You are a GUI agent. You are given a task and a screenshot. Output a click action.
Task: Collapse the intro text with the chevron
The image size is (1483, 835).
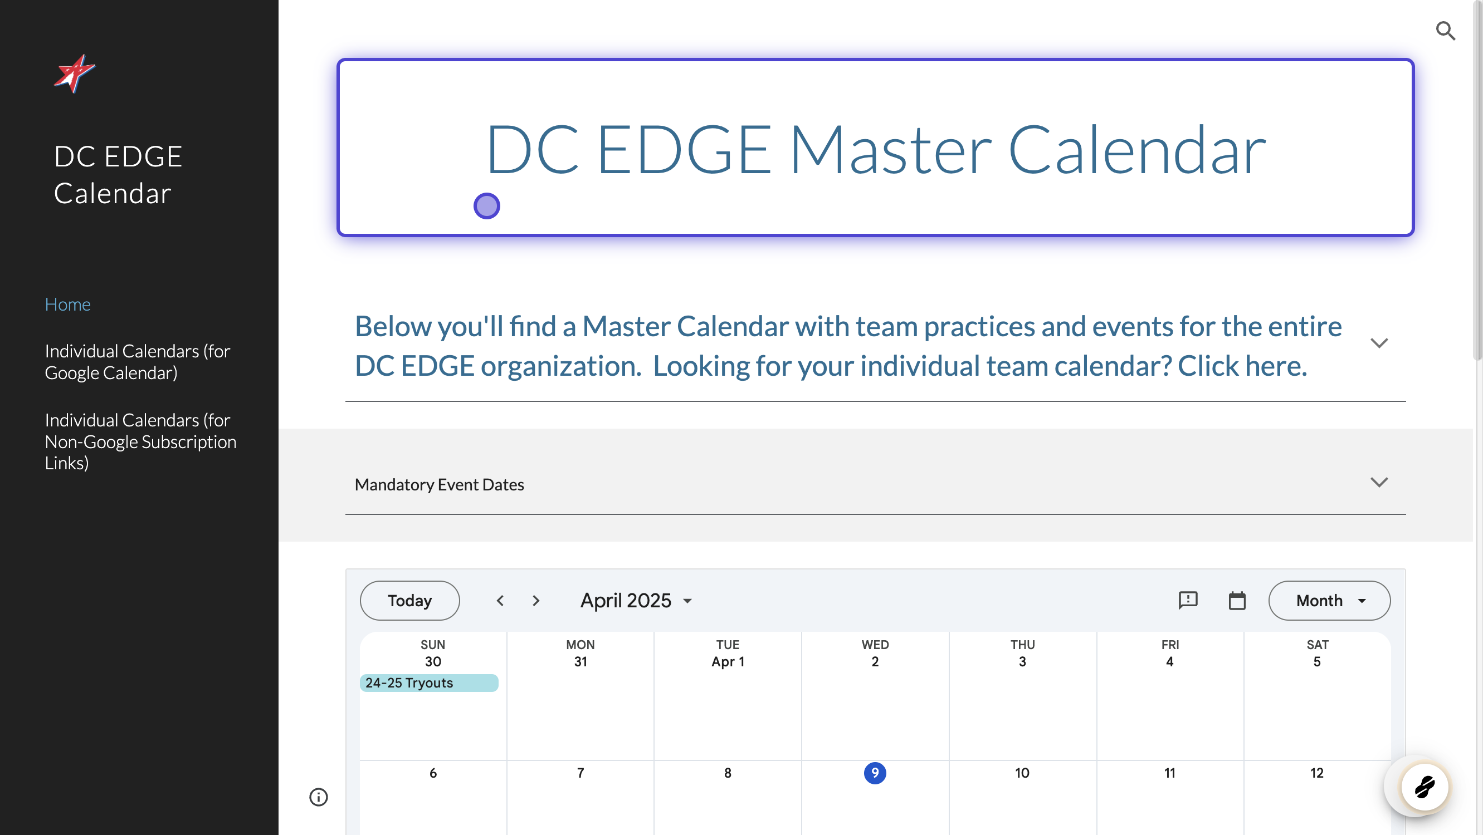point(1379,342)
